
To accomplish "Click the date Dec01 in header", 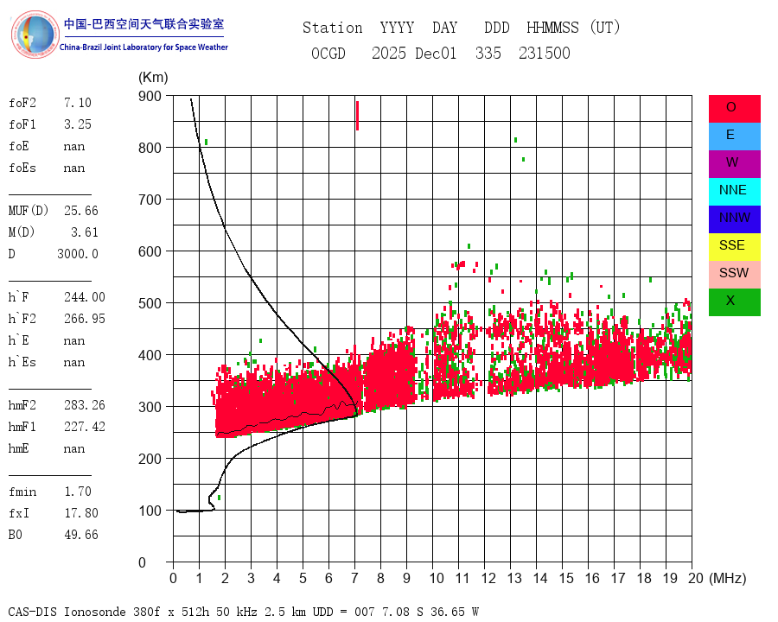I will point(435,53).
